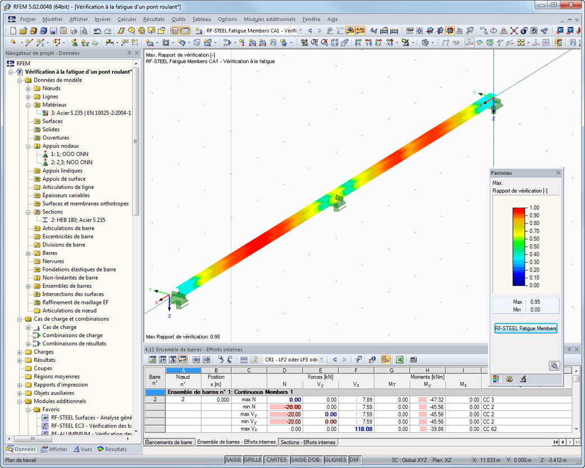Click the nodal support tool icon
585x468 pixels.
tap(75, 43)
